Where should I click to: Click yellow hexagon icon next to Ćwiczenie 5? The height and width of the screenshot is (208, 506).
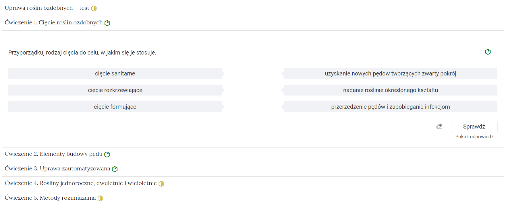coord(100,199)
